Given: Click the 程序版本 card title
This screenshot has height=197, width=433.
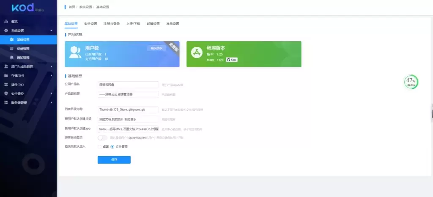Looking at the screenshot, I should [216, 48].
